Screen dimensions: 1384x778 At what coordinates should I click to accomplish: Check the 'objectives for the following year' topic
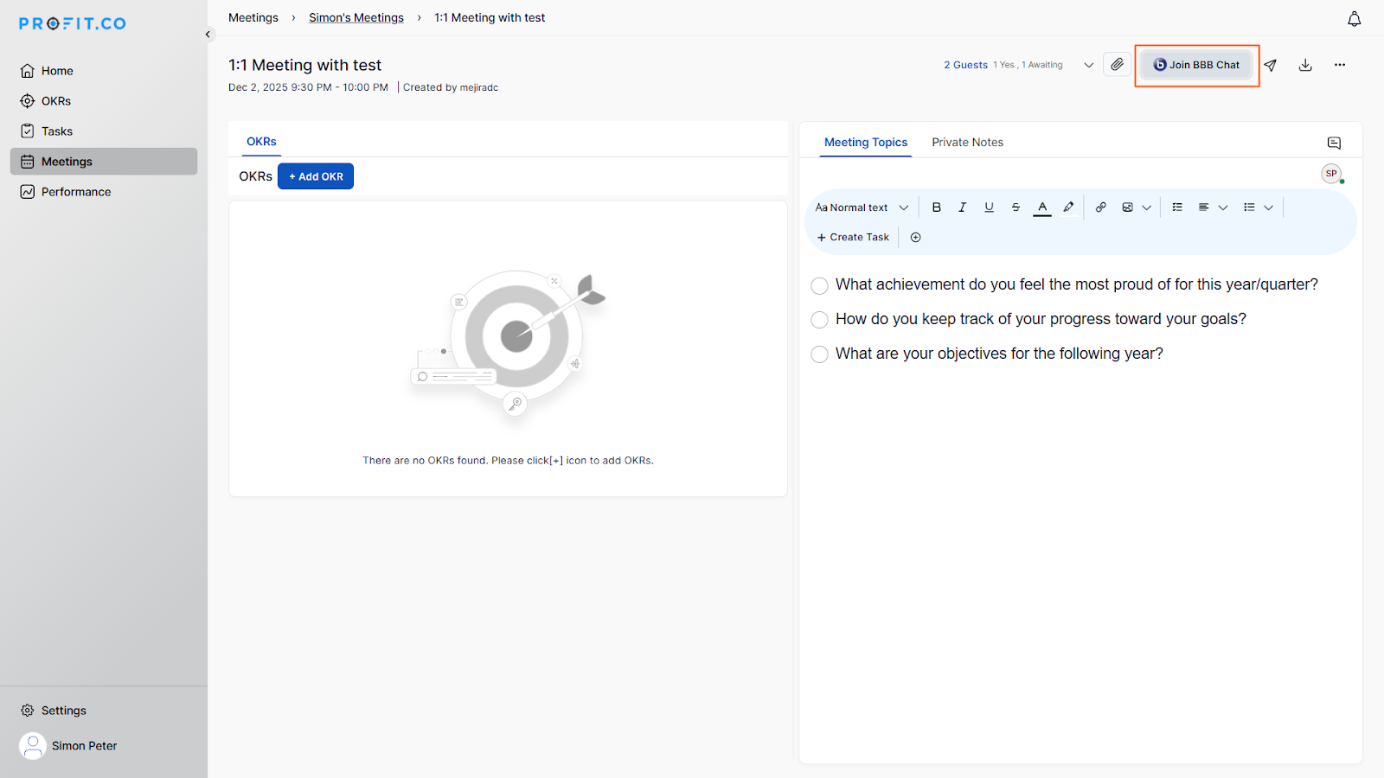click(x=819, y=354)
